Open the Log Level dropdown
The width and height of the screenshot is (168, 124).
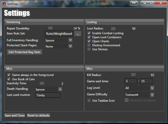pyautogui.click(x=152, y=88)
